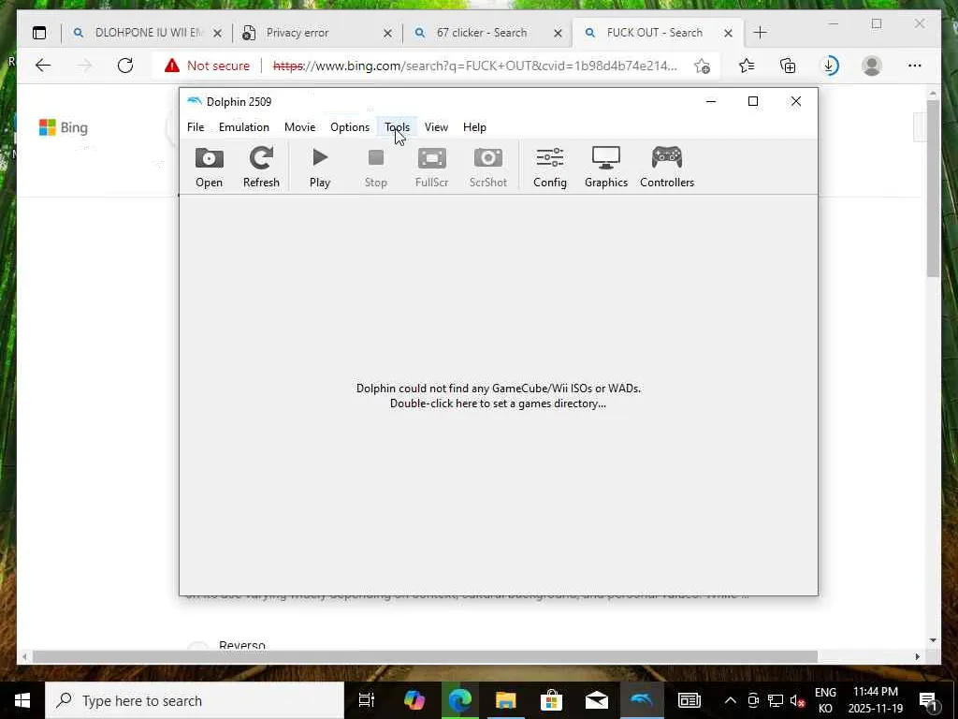Image resolution: width=958 pixels, height=719 pixels.
Task: Open the Help menu in Dolphin
Action: tap(474, 127)
